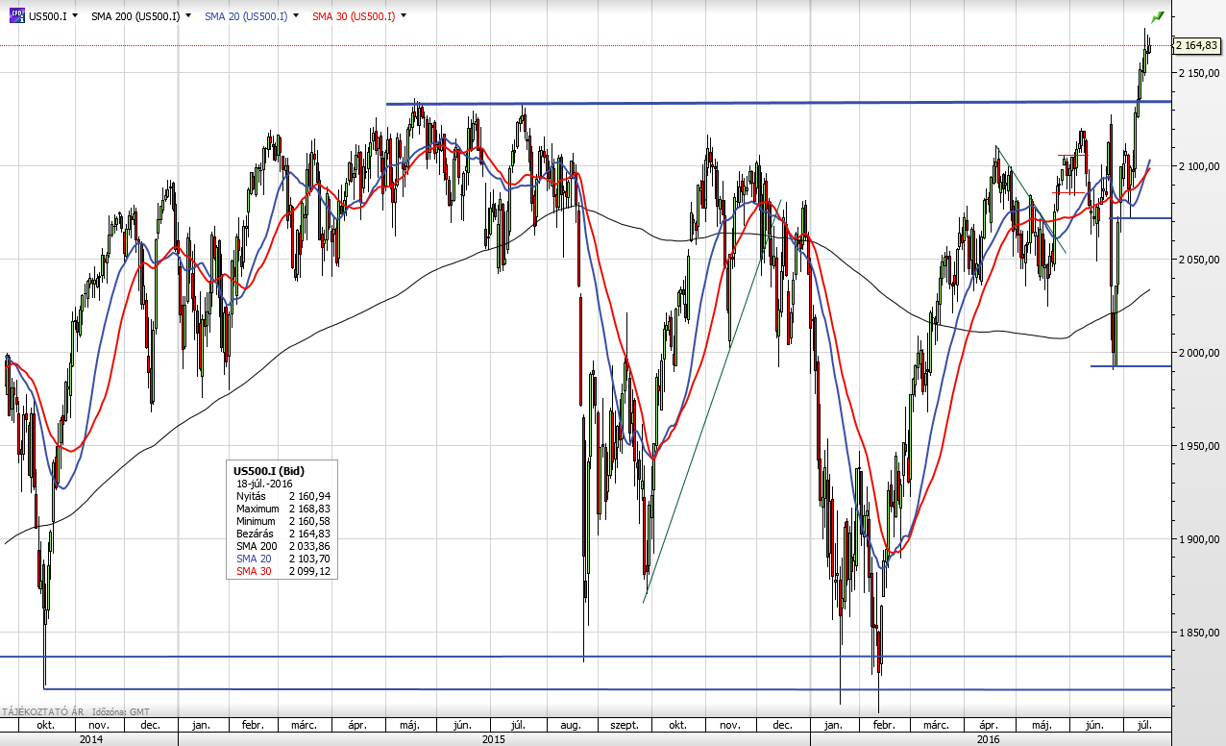This screenshot has height=746, width=1226.
Task: Click the 2015 year label on time axis
Action: [494, 739]
